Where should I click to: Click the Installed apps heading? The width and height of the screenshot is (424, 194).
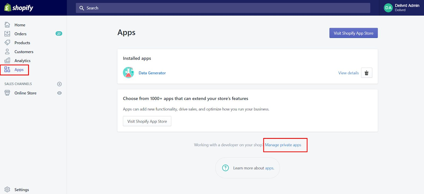(x=137, y=58)
